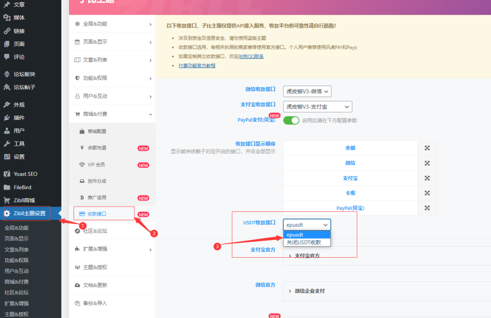Open the 支付宝收款接口 dropdown
The image size is (491, 318).
click(317, 107)
